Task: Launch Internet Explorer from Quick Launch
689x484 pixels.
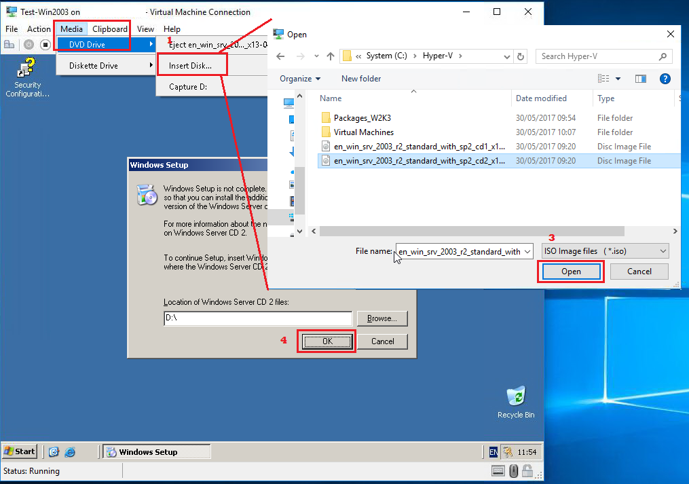Action: (69, 452)
